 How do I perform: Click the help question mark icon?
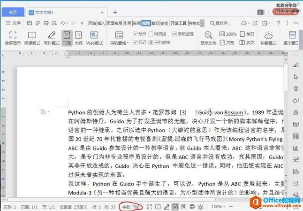coord(279,23)
